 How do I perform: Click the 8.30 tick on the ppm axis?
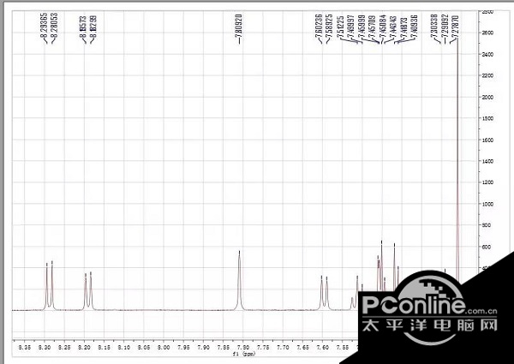coord(45,347)
